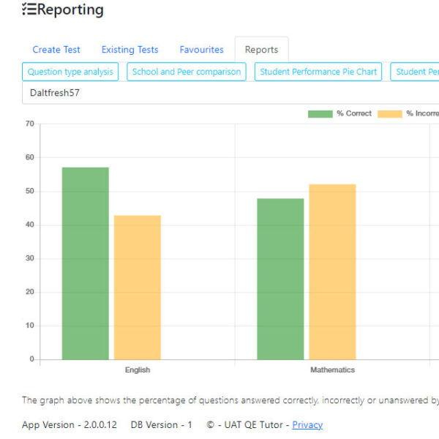The image size is (439, 439).
Task: Toggle the % Incorrect legend text label
Action: (x=422, y=113)
